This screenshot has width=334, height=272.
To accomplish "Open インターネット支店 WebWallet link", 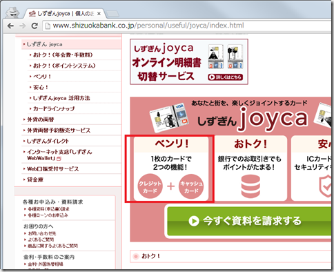I will coord(59,155).
